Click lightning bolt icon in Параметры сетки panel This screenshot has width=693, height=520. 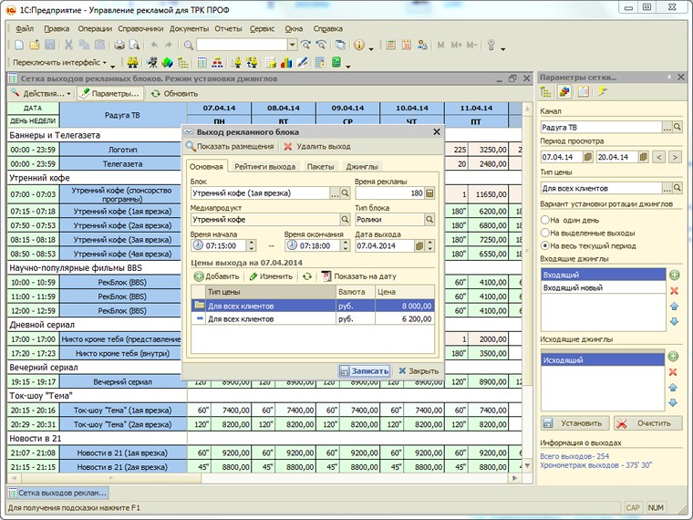[603, 92]
